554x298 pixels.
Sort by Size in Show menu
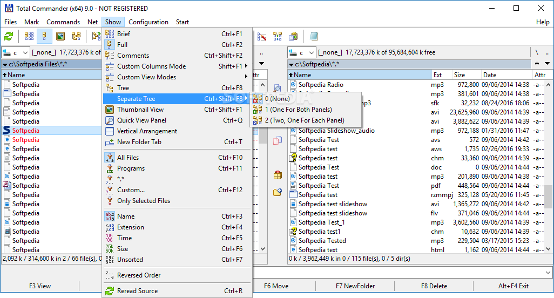[x=178, y=249]
